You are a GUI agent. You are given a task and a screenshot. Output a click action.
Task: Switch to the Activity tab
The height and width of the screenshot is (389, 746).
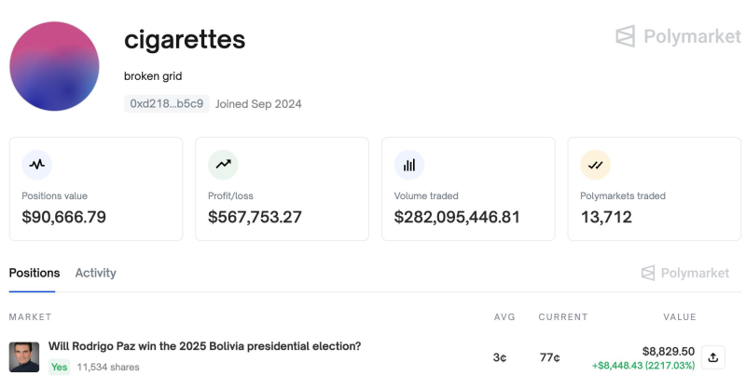[x=96, y=273]
